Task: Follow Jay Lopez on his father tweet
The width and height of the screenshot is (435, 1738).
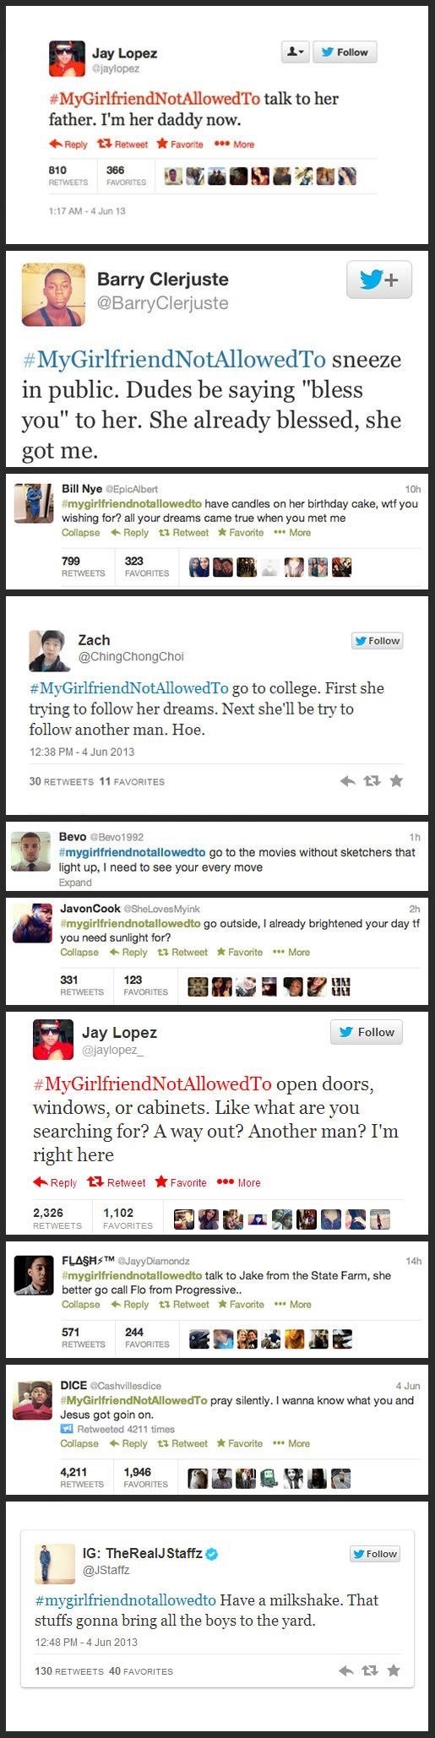Action: (x=345, y=52)
